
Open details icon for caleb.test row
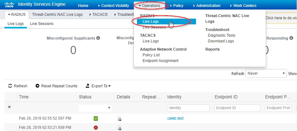pyautogui.click(x=119, y=119)
